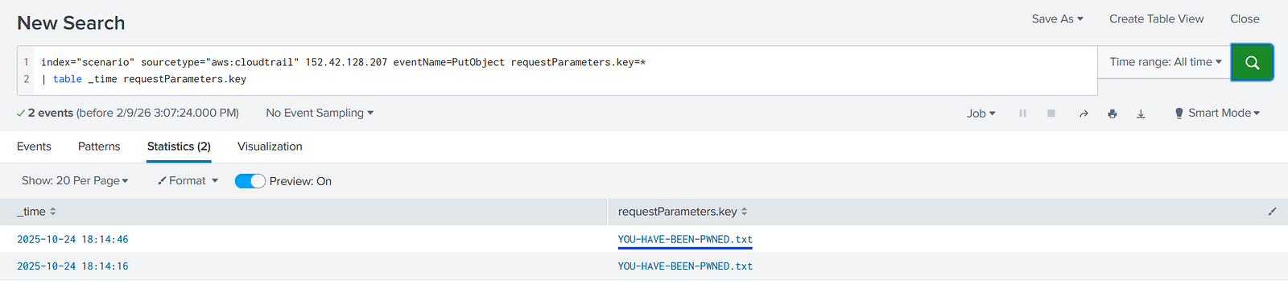1288x297 pixels.
Task: Share the search job via arrow icon
Action: coord(1084,113)
